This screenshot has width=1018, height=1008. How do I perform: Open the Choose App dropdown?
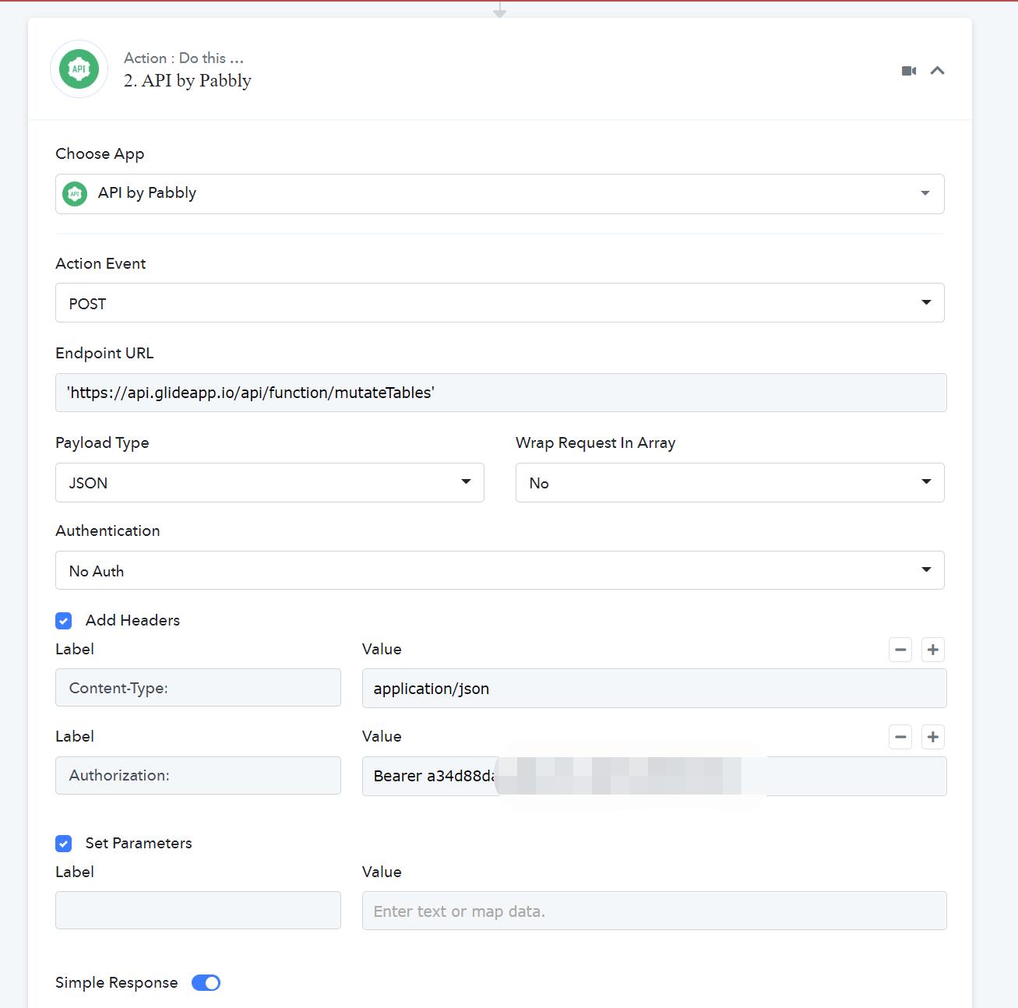500,194
